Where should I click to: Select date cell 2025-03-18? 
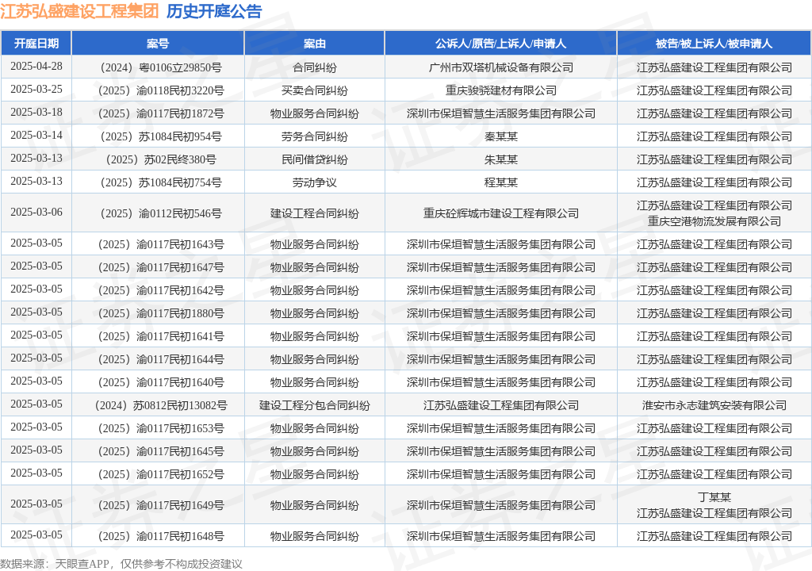click(36, 112)
